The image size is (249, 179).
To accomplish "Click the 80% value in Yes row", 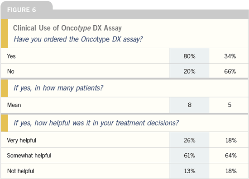I will [x=189, y=56].
